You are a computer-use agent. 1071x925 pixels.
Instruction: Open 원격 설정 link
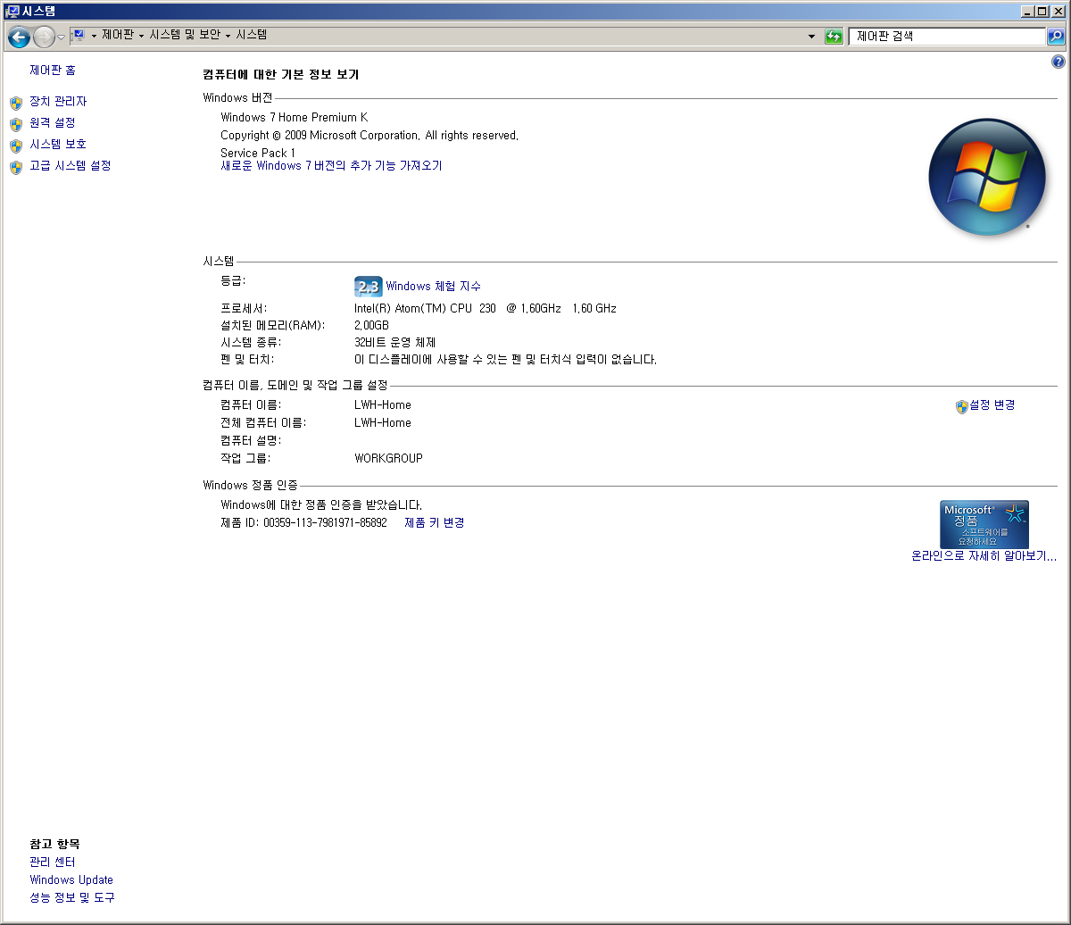pyautogui.click(x=53, y=122)
